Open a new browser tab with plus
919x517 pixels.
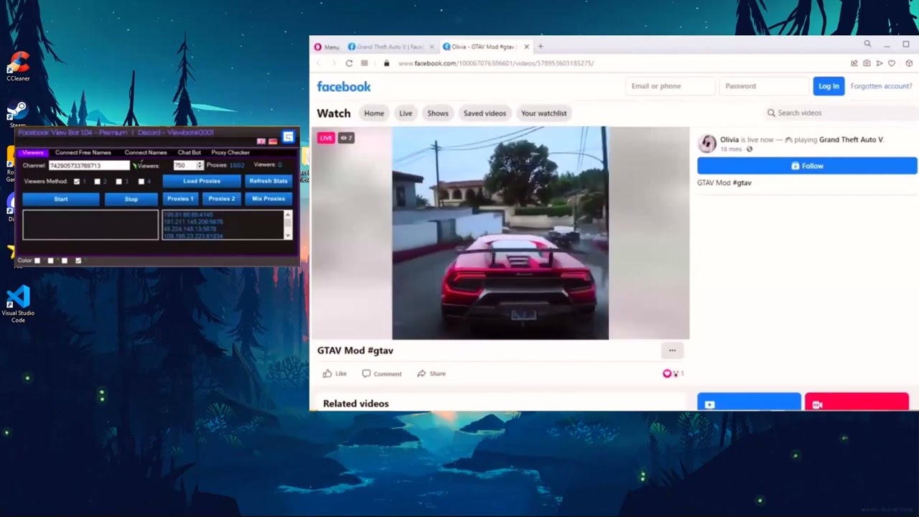pos(541,47)
